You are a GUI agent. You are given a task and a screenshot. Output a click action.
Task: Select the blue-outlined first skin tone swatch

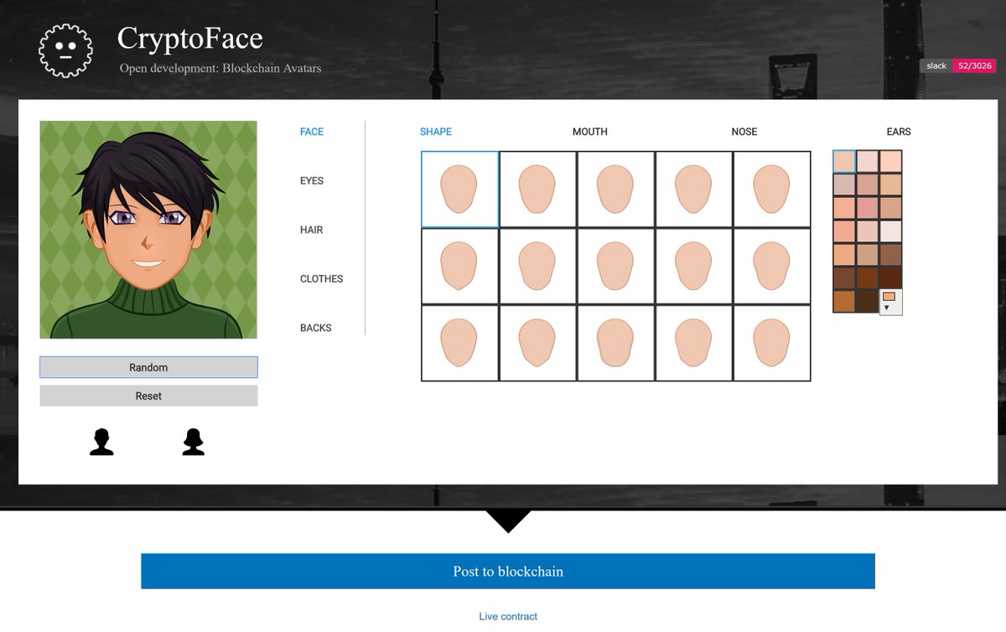[844, 161]
